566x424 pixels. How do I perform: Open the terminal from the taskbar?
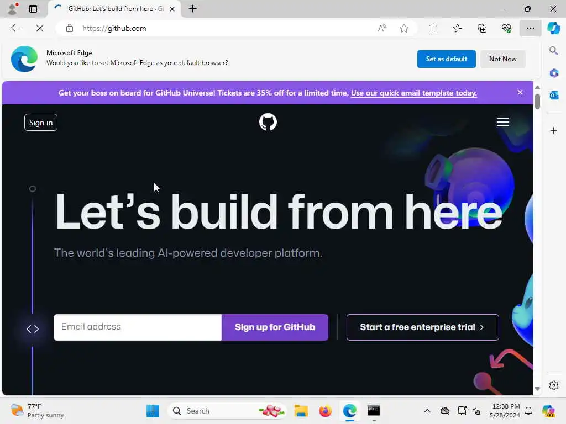[x=374, y=411]
